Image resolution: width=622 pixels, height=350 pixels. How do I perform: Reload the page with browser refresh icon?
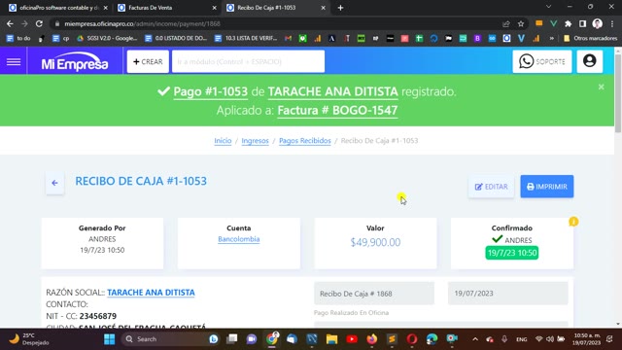coord(39,23)
